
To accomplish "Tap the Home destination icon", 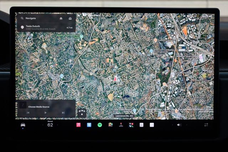I will (x=61, y=18).
